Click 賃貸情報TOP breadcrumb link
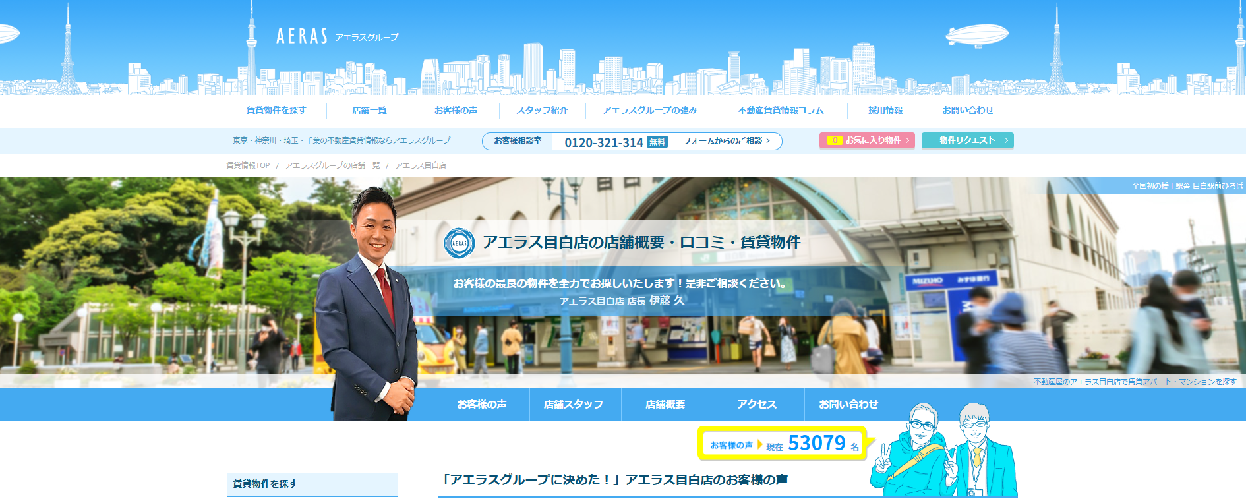This screenshot has height=499, width=1246. pos(248,165)
